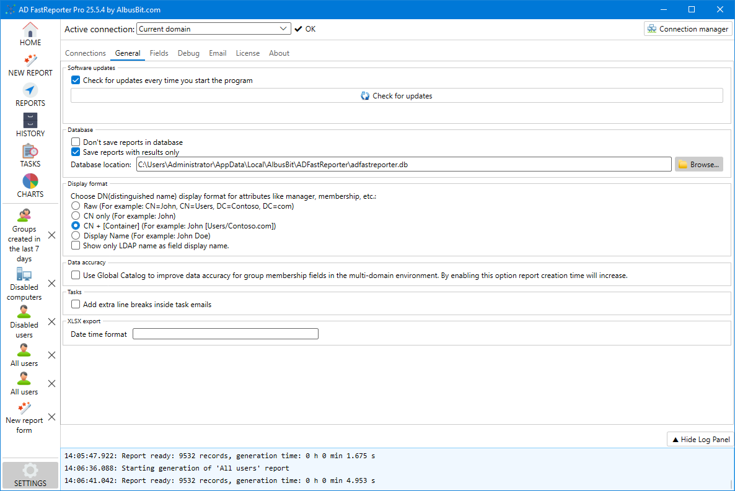Click the AD FastReporter app logo in the title bar
The image size is (735, 491).
pyautogui.click(x=10, y=9)
